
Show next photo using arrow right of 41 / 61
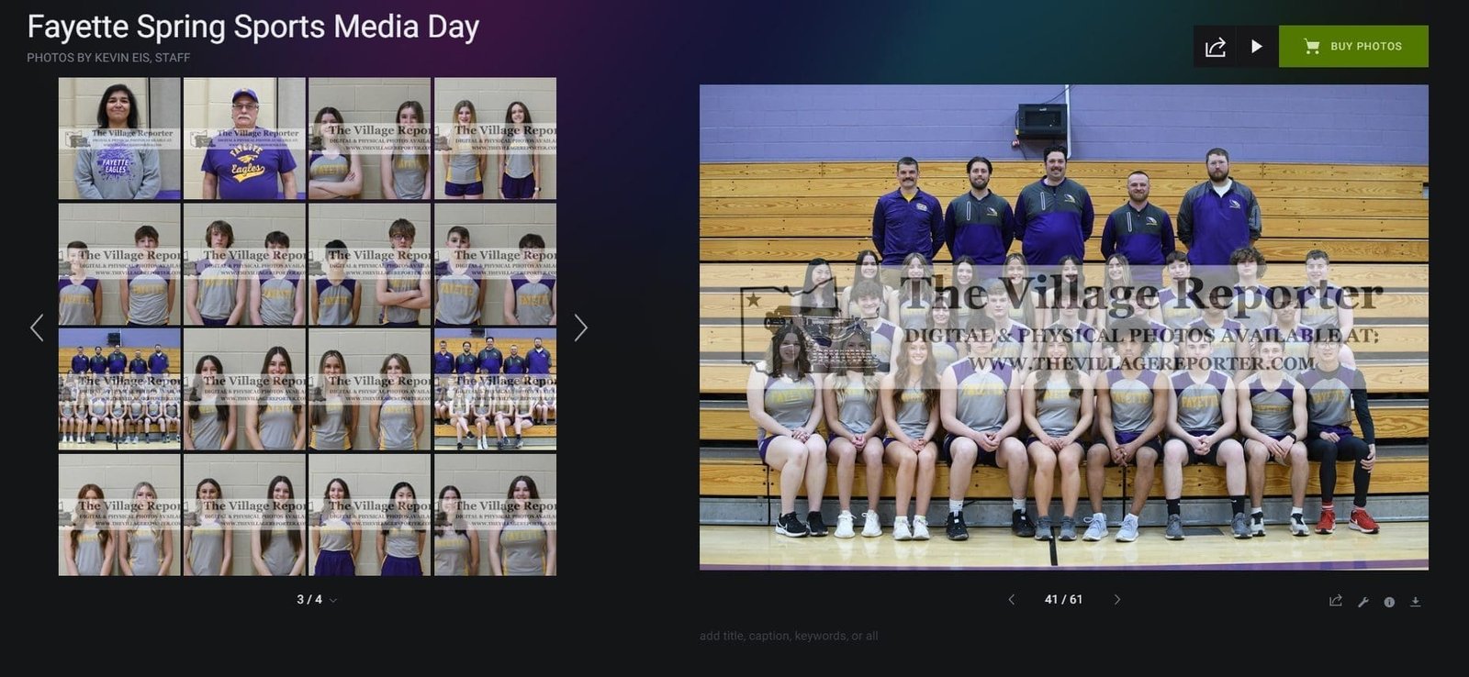pyautogui.click(x=1117, y=600)
